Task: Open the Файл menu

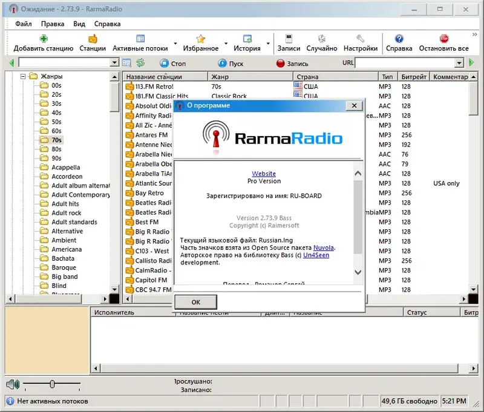Action: click(24, 24)
